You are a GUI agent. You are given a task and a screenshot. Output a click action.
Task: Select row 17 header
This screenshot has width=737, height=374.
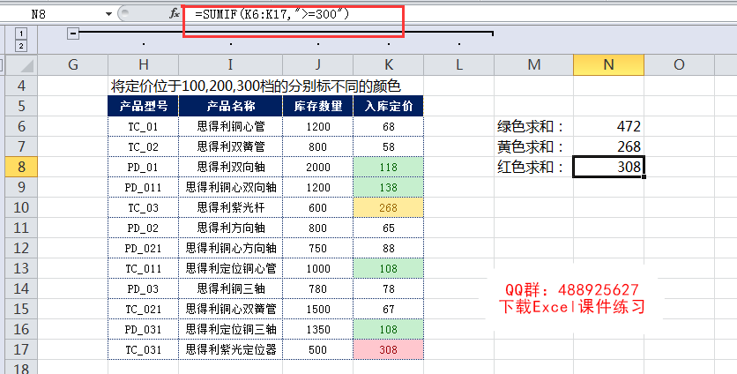(21, 349)
